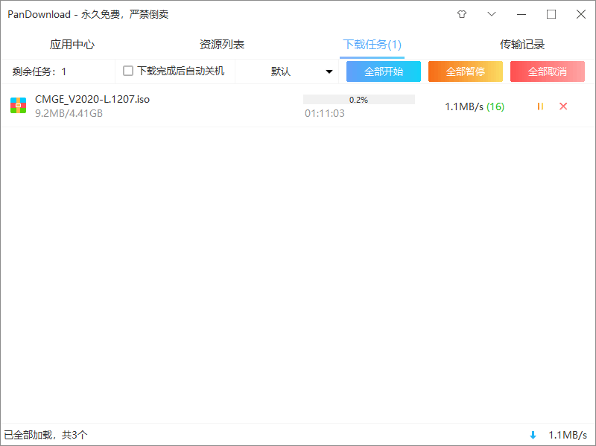Screen dimensions: 596x446
Task: Click the 全部取消 button
Action: pyautogui.click(x=548, y=71)
